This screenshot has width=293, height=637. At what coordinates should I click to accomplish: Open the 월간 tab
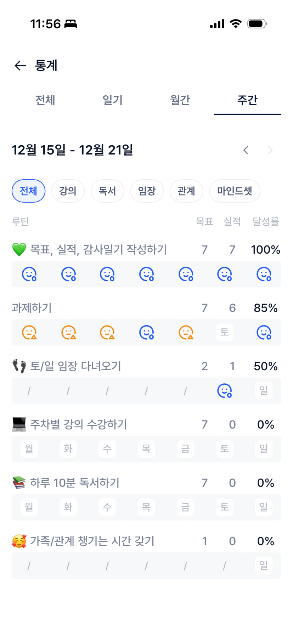pyautogui.click(x=180, y=100)
